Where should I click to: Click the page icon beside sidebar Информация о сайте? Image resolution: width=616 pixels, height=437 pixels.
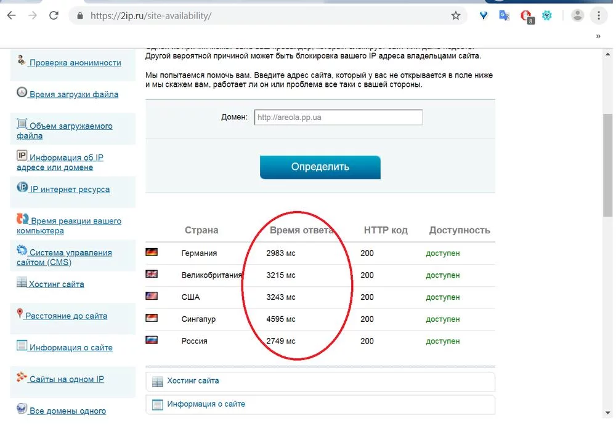(22, 345)
